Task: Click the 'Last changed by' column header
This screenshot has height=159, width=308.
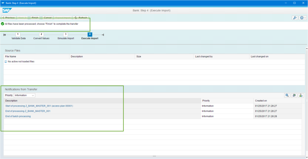Action: (x=221, y=56)
